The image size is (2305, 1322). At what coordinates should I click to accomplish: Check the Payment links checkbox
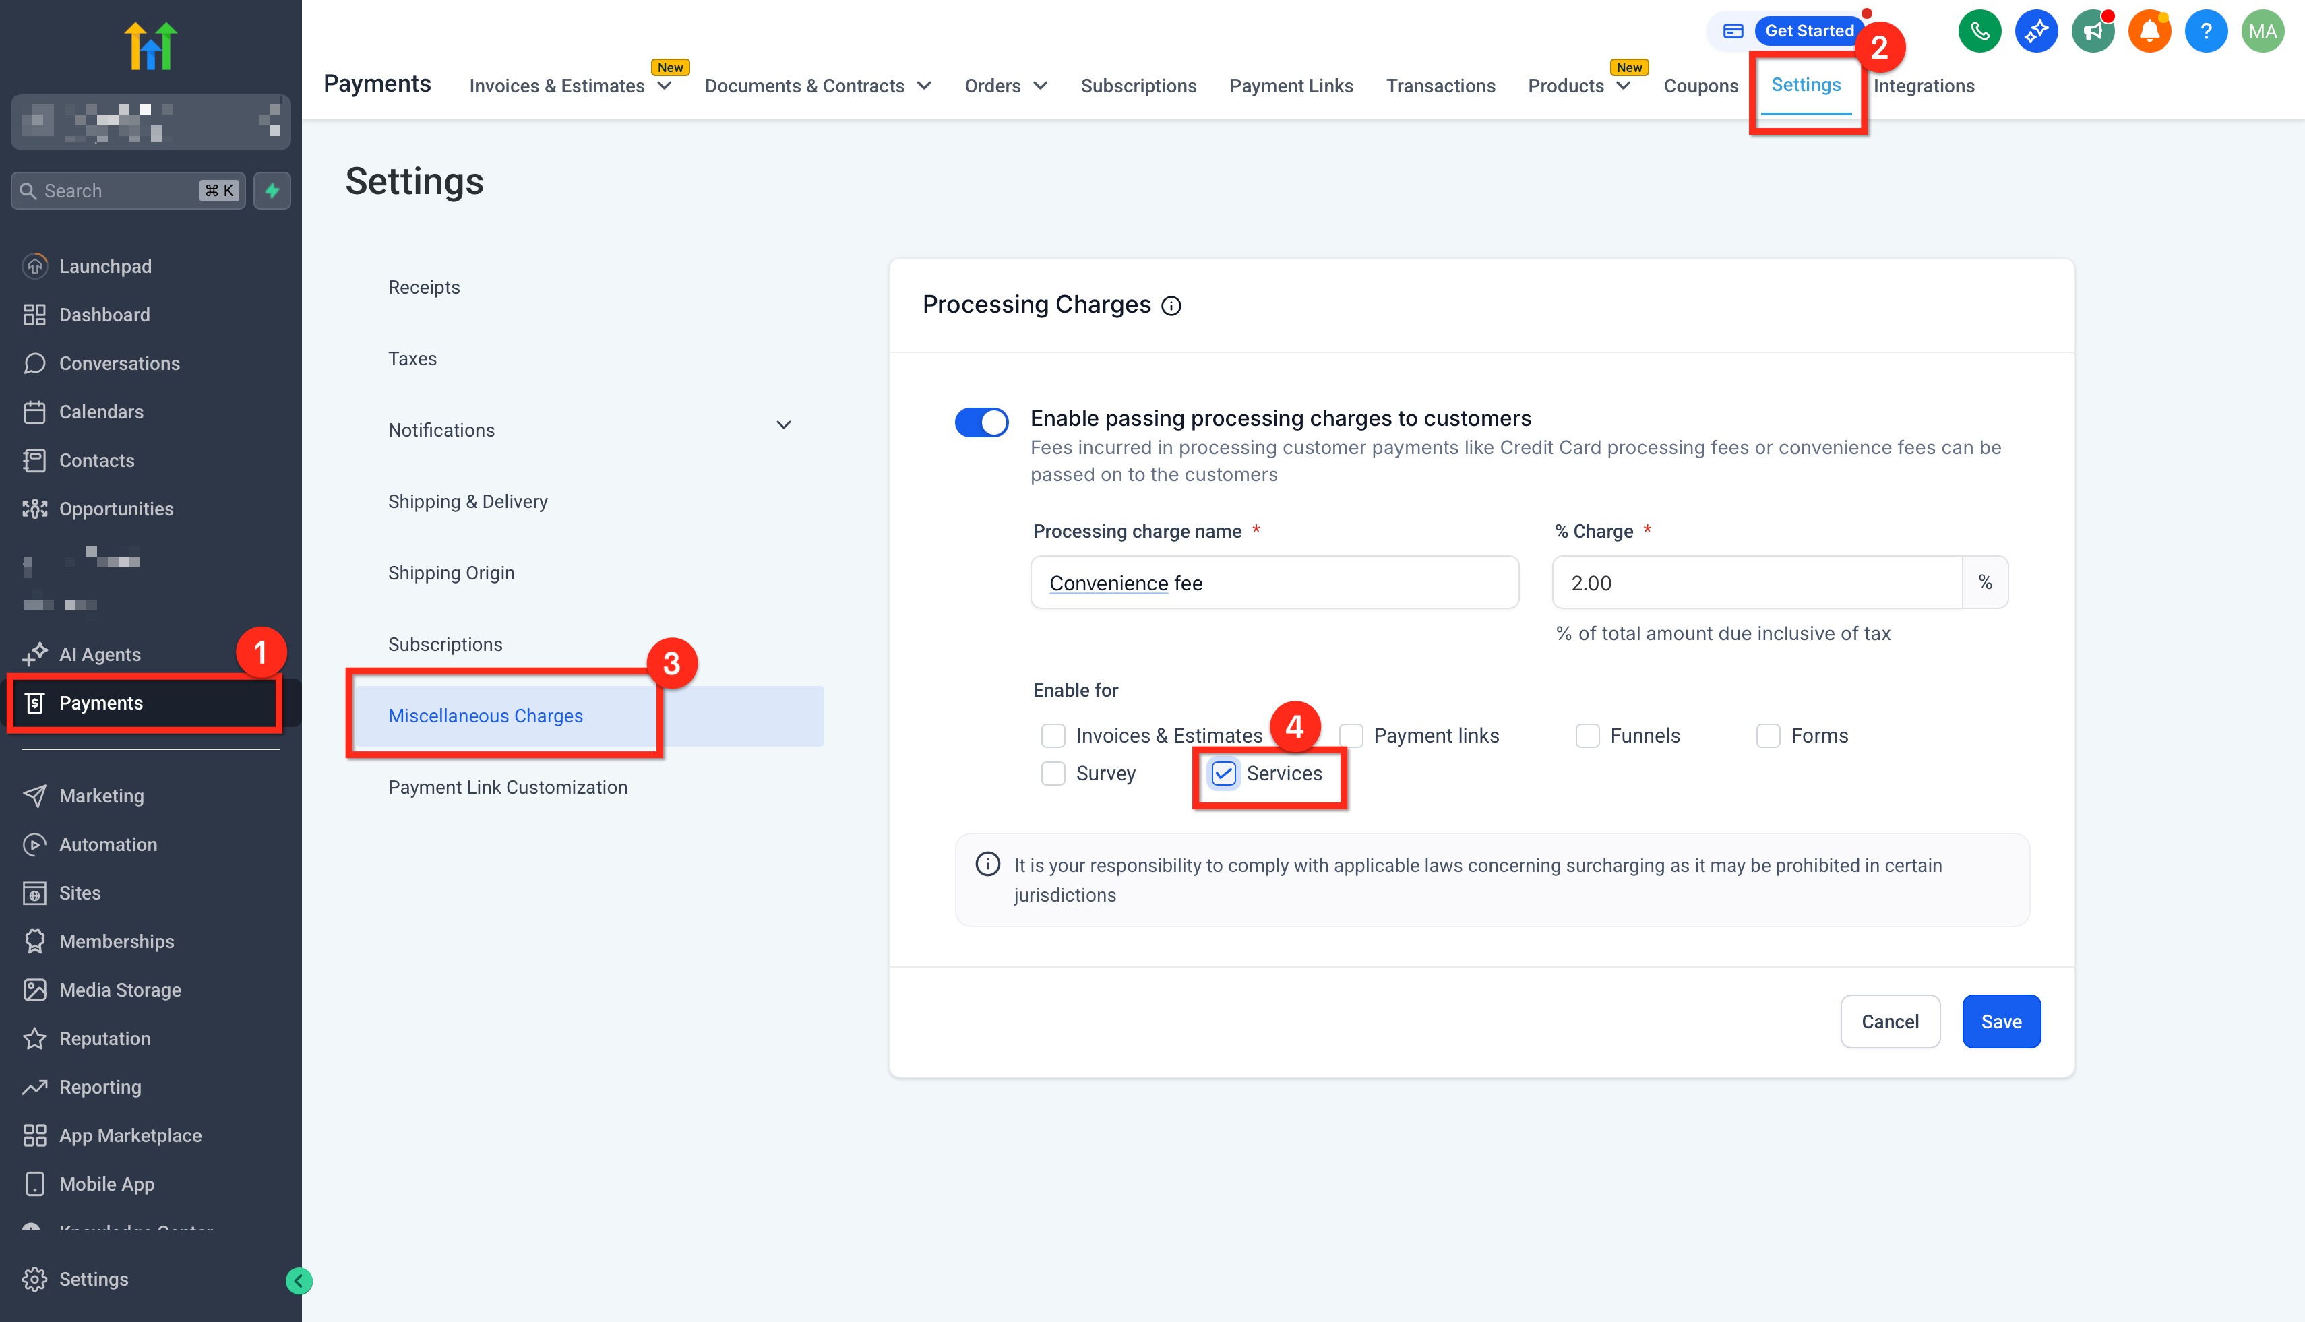click(x=1351, y=735)
